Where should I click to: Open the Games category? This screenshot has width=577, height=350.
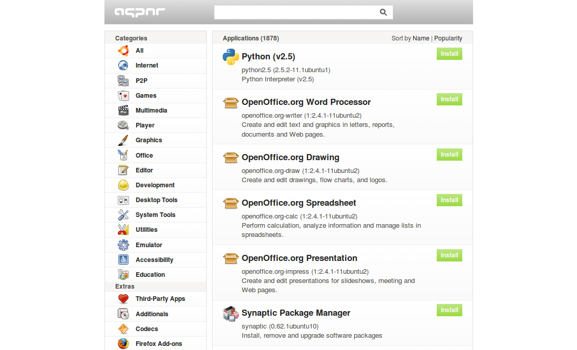pyautogui.click(x=146, y=96)
